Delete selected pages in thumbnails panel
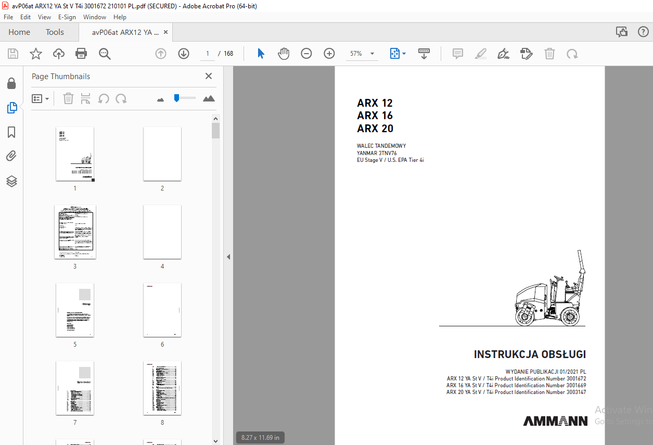 click(68, 98)
